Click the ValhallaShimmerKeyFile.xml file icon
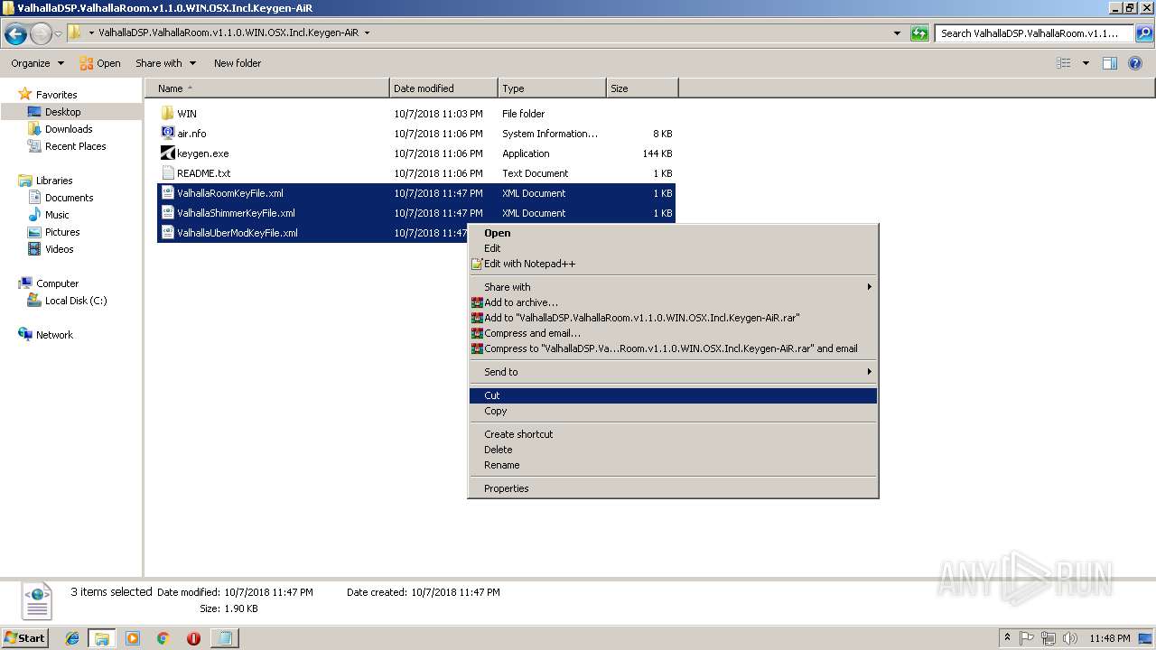Image resolution: width=1156 pixels, height=650 pixels. pyautogui.click(x=167, y=213)
